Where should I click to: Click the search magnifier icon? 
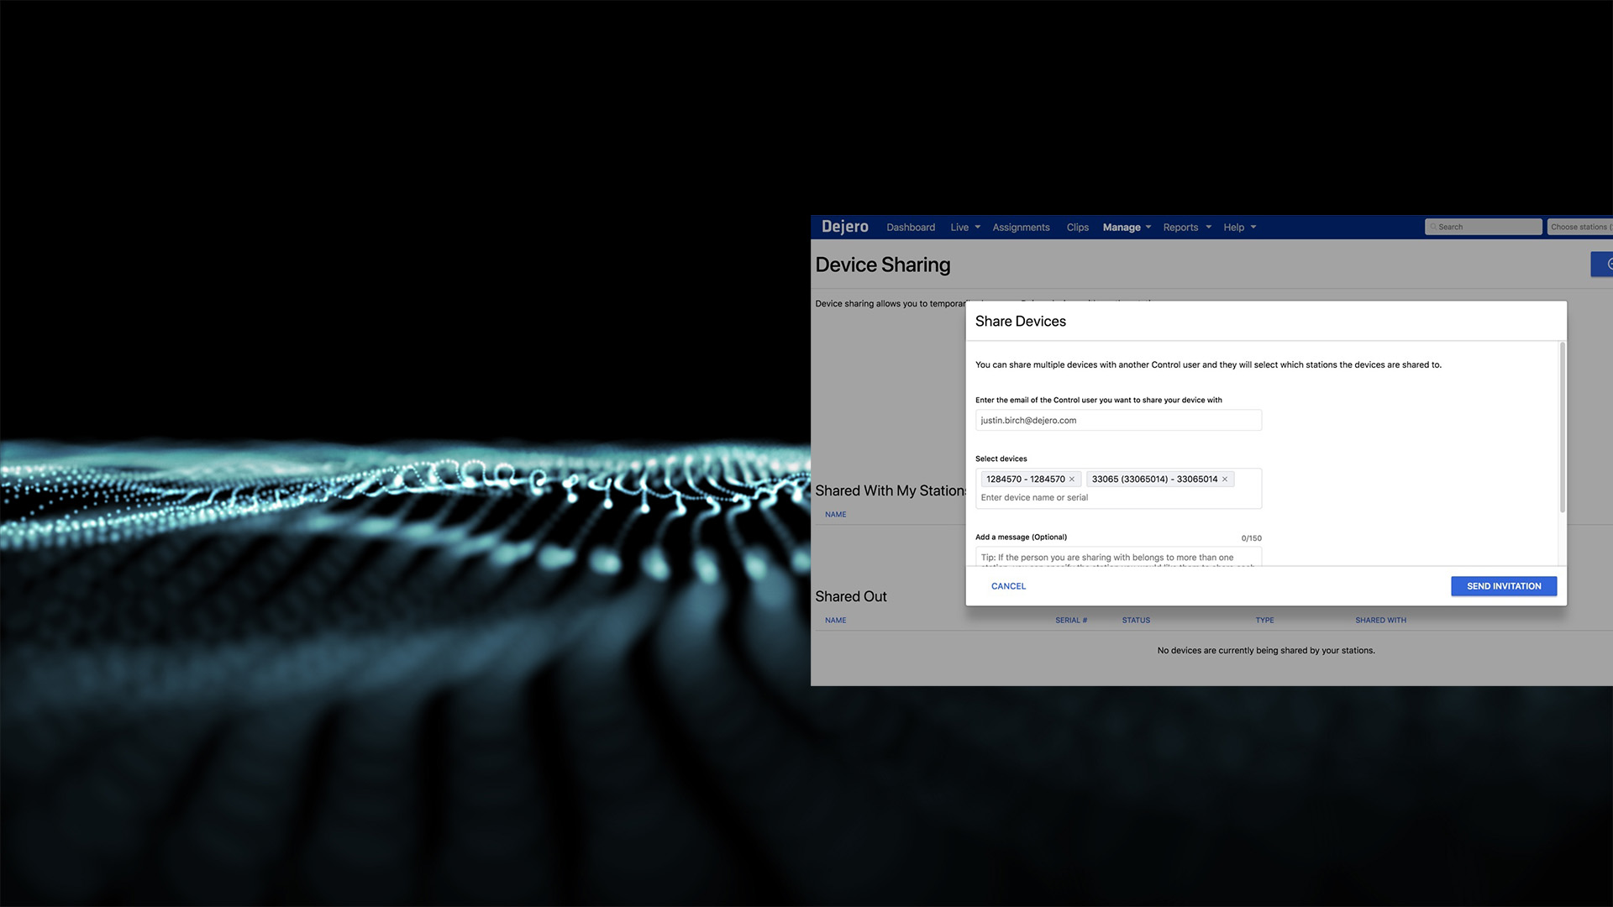coord(1433,227)
